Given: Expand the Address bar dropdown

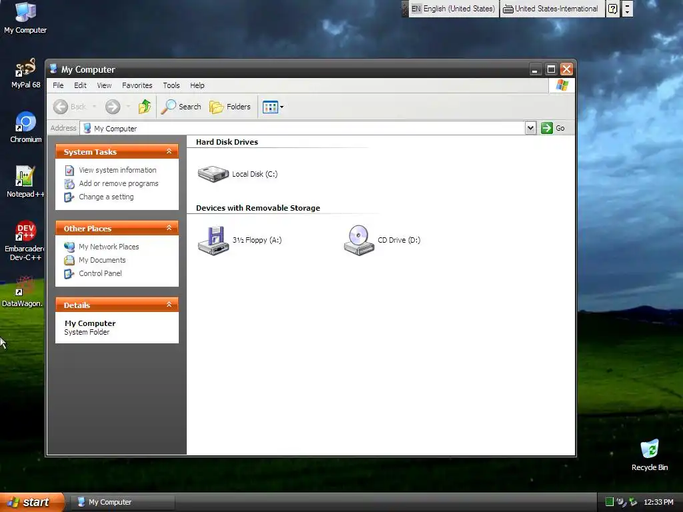Looking at the screenshot, I should [530, 128].
